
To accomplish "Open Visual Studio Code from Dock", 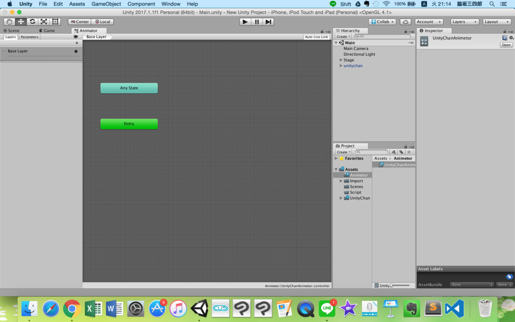I will tap(455, 308).
